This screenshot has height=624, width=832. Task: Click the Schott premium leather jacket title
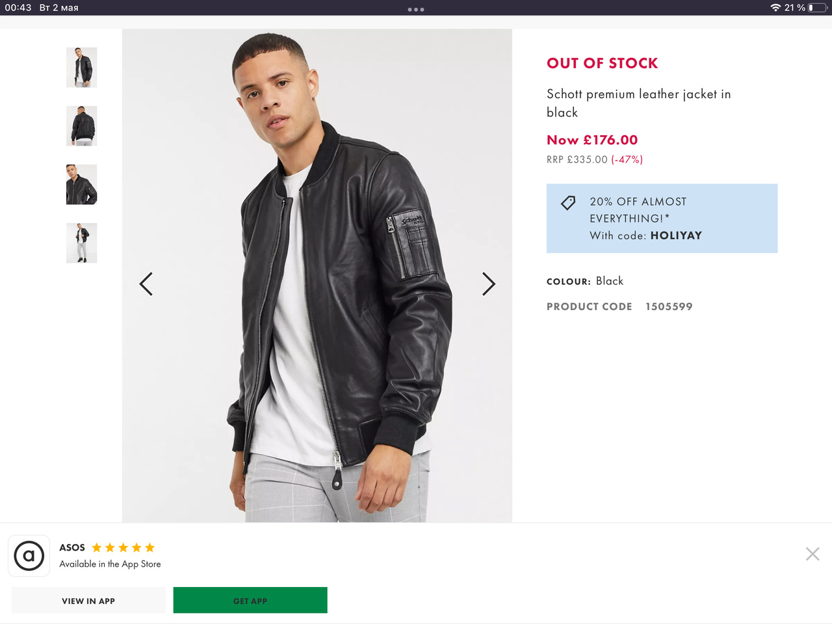638,103
